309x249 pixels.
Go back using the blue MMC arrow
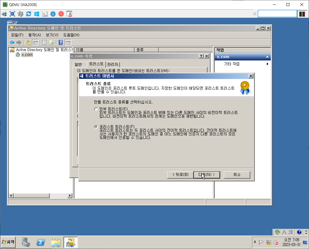click(12, 42)
